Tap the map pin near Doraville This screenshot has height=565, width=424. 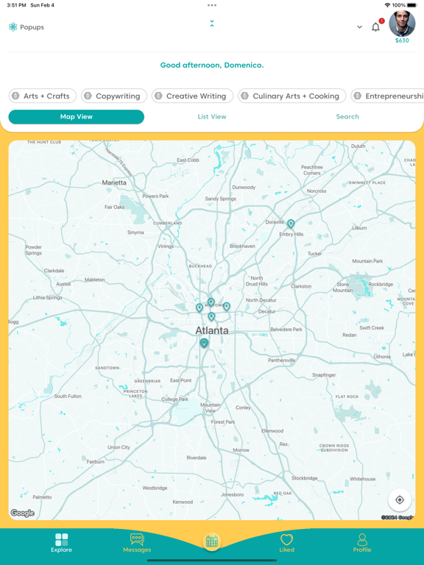[x=291, y=224]
